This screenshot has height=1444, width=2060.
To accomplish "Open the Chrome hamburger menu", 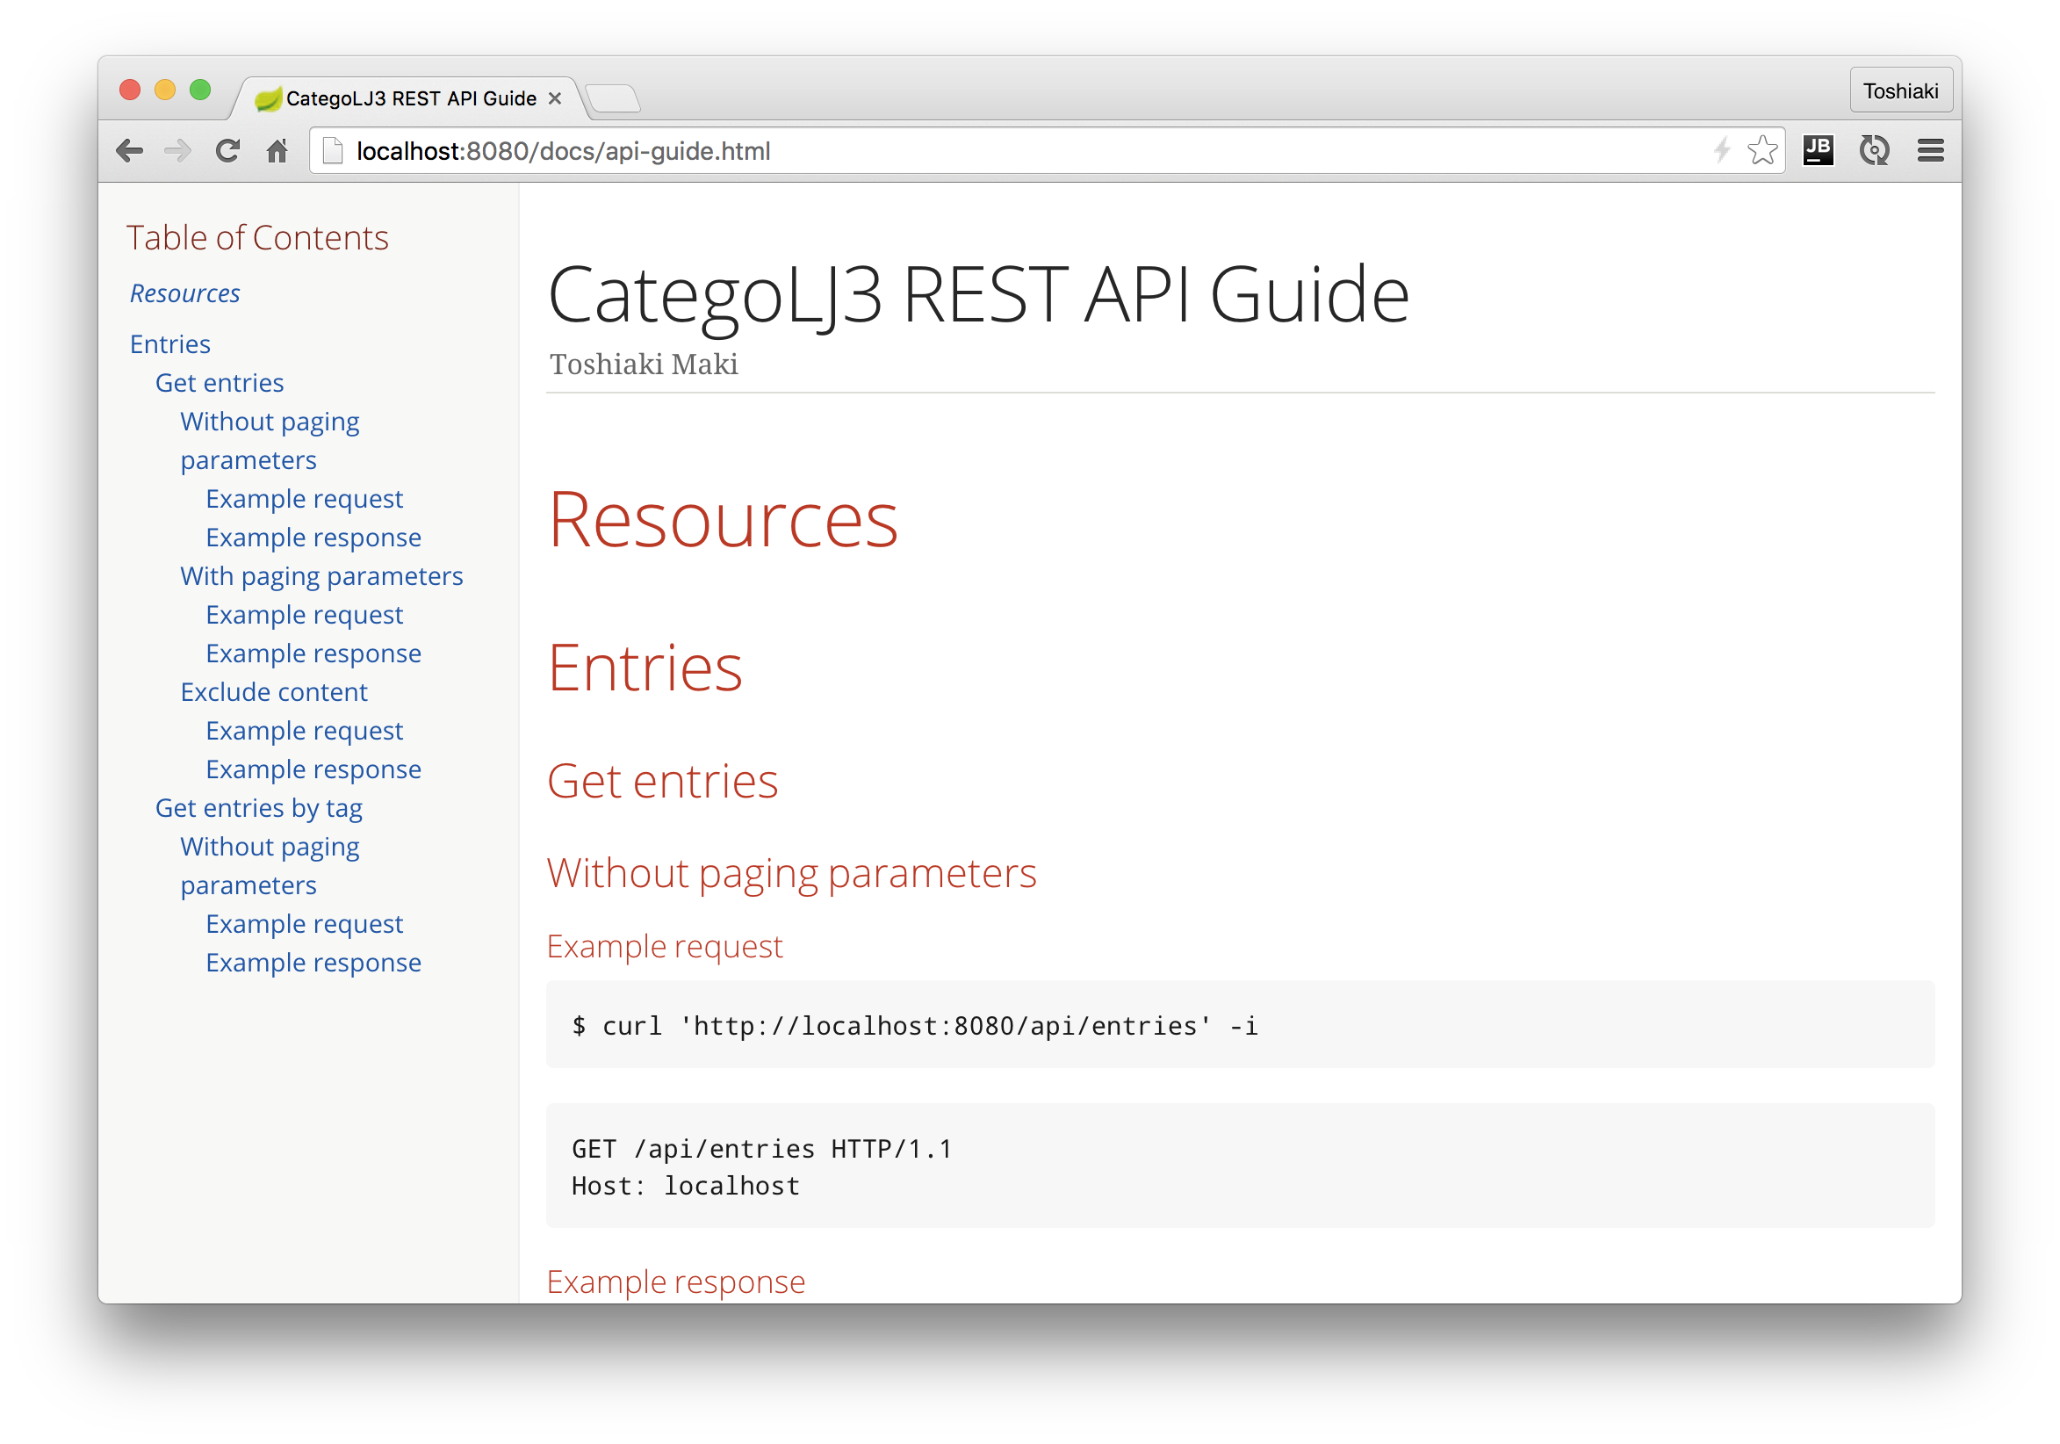I will [1930, 151].
